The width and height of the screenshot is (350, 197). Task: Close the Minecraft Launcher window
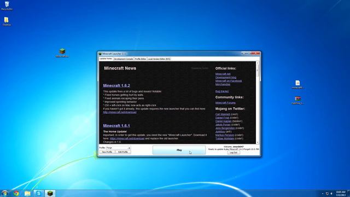coord(255,54)
